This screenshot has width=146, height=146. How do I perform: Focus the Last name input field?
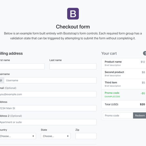click(x=73, y=66)
